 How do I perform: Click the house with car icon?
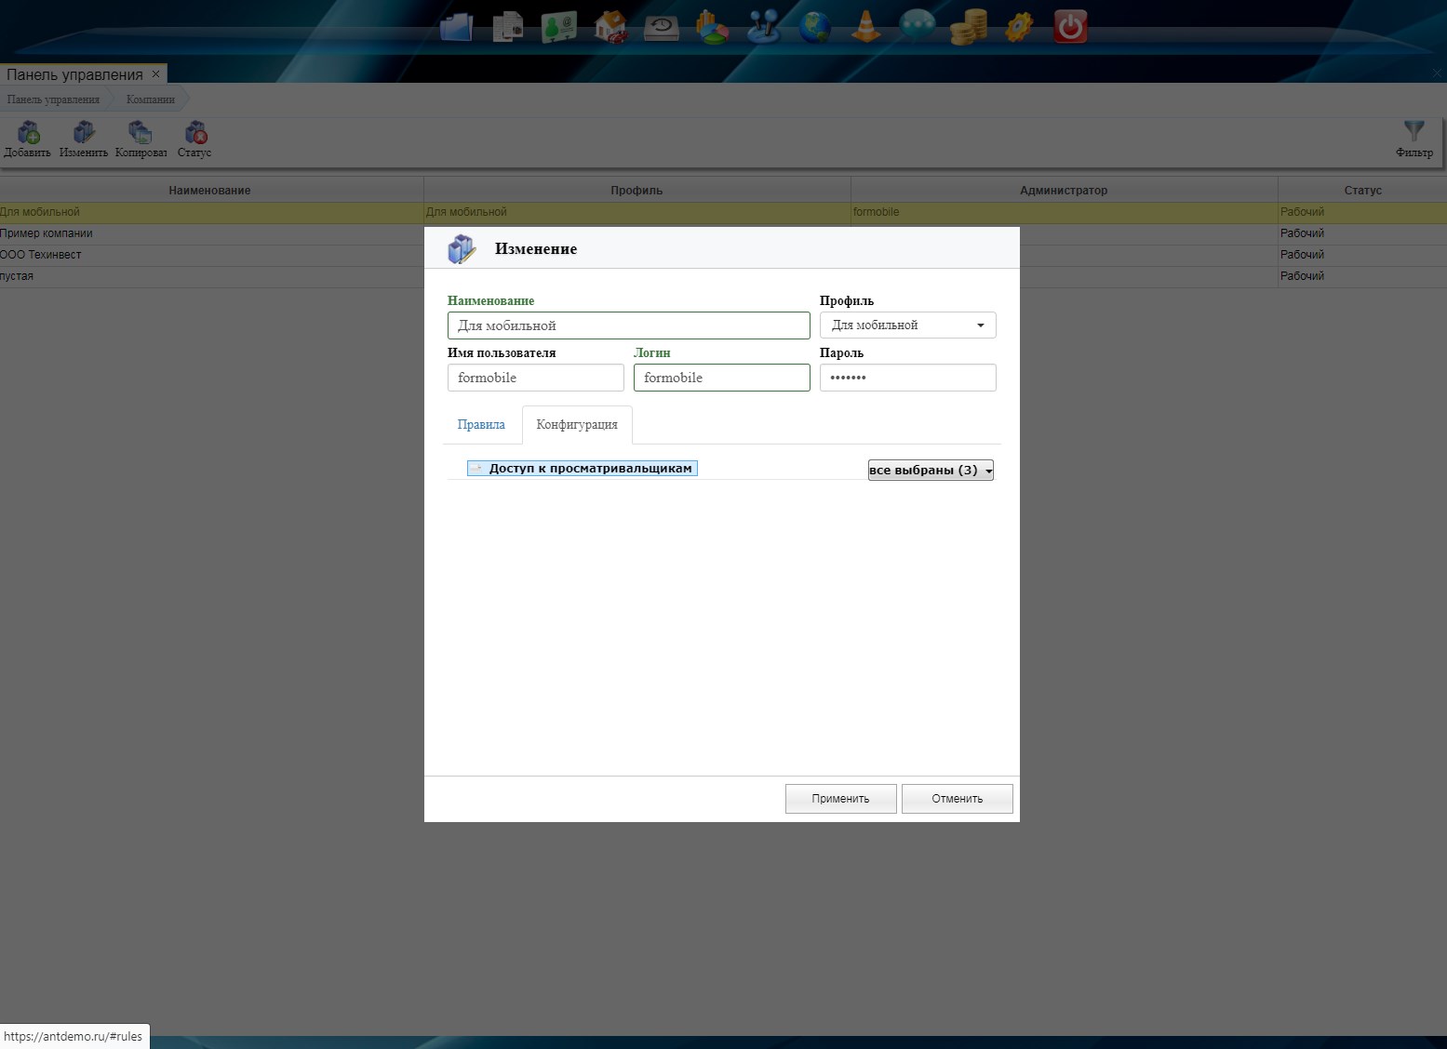coord(610,27)
